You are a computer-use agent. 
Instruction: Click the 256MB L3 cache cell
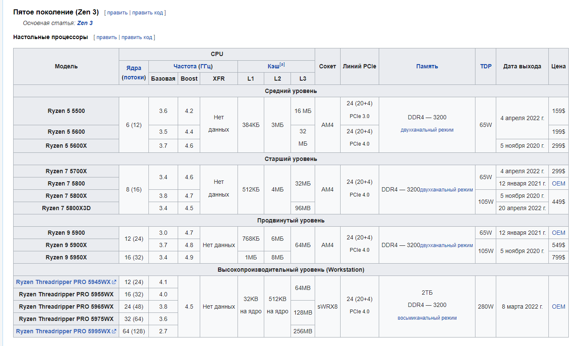click(303, 331)
